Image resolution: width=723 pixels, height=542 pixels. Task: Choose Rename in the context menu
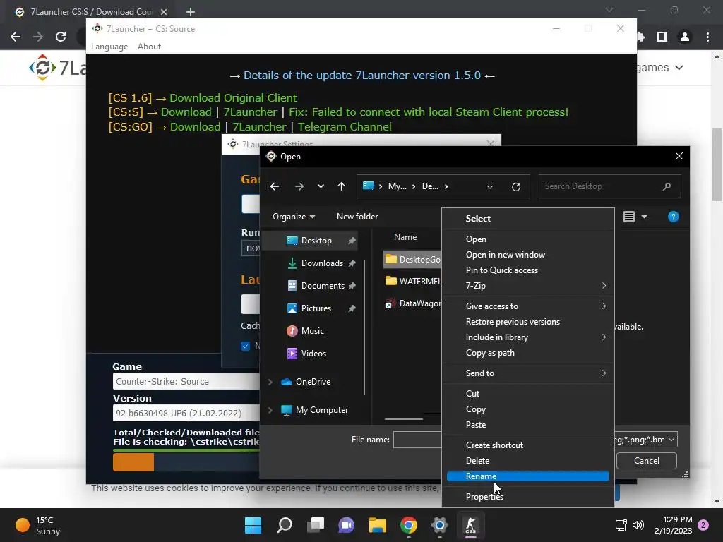[x=528, y=476]
